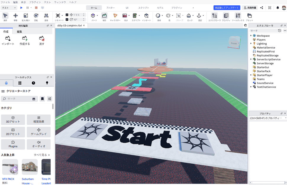Screen dimensions: 287x190
Task: Choose the 移動 (Move) tool
Action: tap(16, 16)
